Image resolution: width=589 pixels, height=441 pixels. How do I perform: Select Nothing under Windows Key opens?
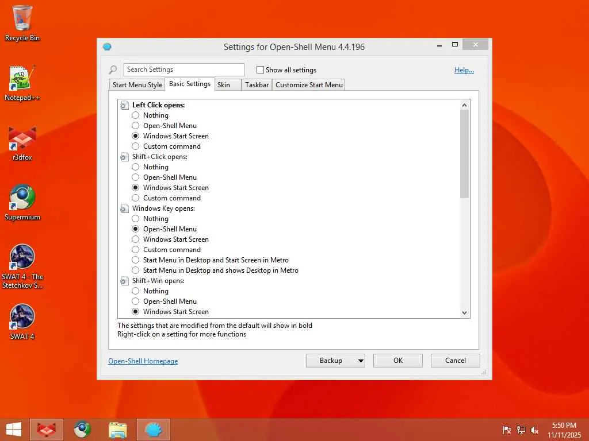(136, 219)
